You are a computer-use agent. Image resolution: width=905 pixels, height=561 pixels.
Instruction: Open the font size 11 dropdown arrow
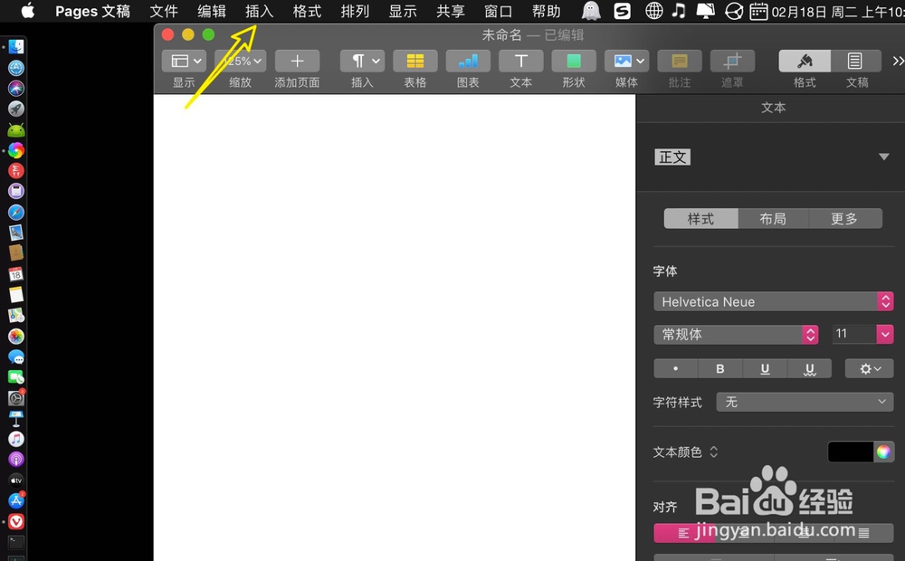885,334
